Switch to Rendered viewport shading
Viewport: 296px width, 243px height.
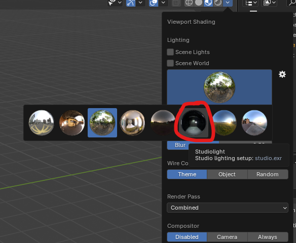218,3
